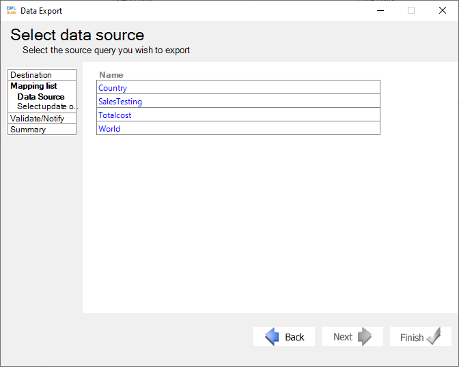Select the World data source
459x367 pixels.
pyautogui.click(x=238, y=128)
